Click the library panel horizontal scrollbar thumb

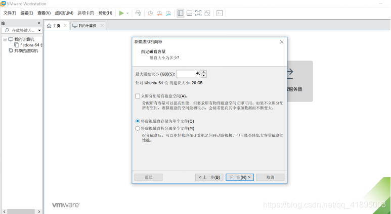(21, 211)
